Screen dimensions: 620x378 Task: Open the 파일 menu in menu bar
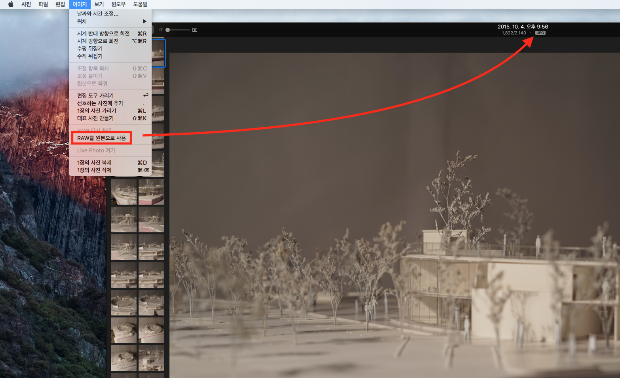(43, 4)
